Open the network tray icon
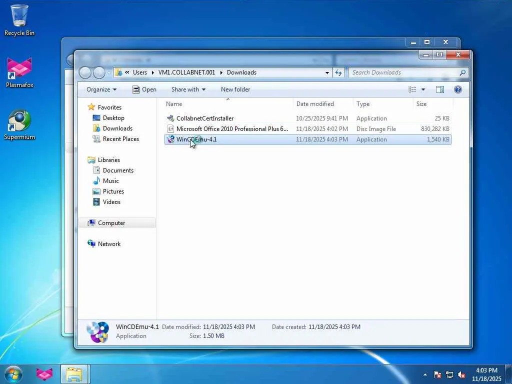This screenshot has width=512, height=384. tap(449, 375)
